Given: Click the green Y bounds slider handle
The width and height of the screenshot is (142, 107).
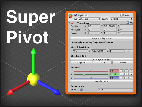Looking at the screenshot, I should point(84,75).
